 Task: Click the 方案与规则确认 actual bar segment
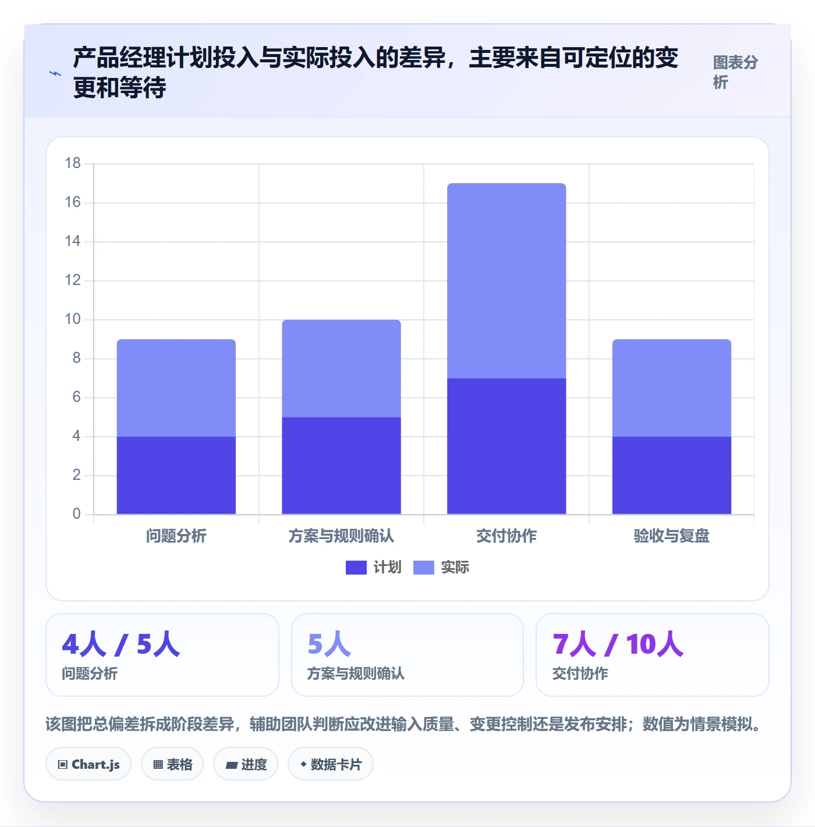(x=341, y=368)
